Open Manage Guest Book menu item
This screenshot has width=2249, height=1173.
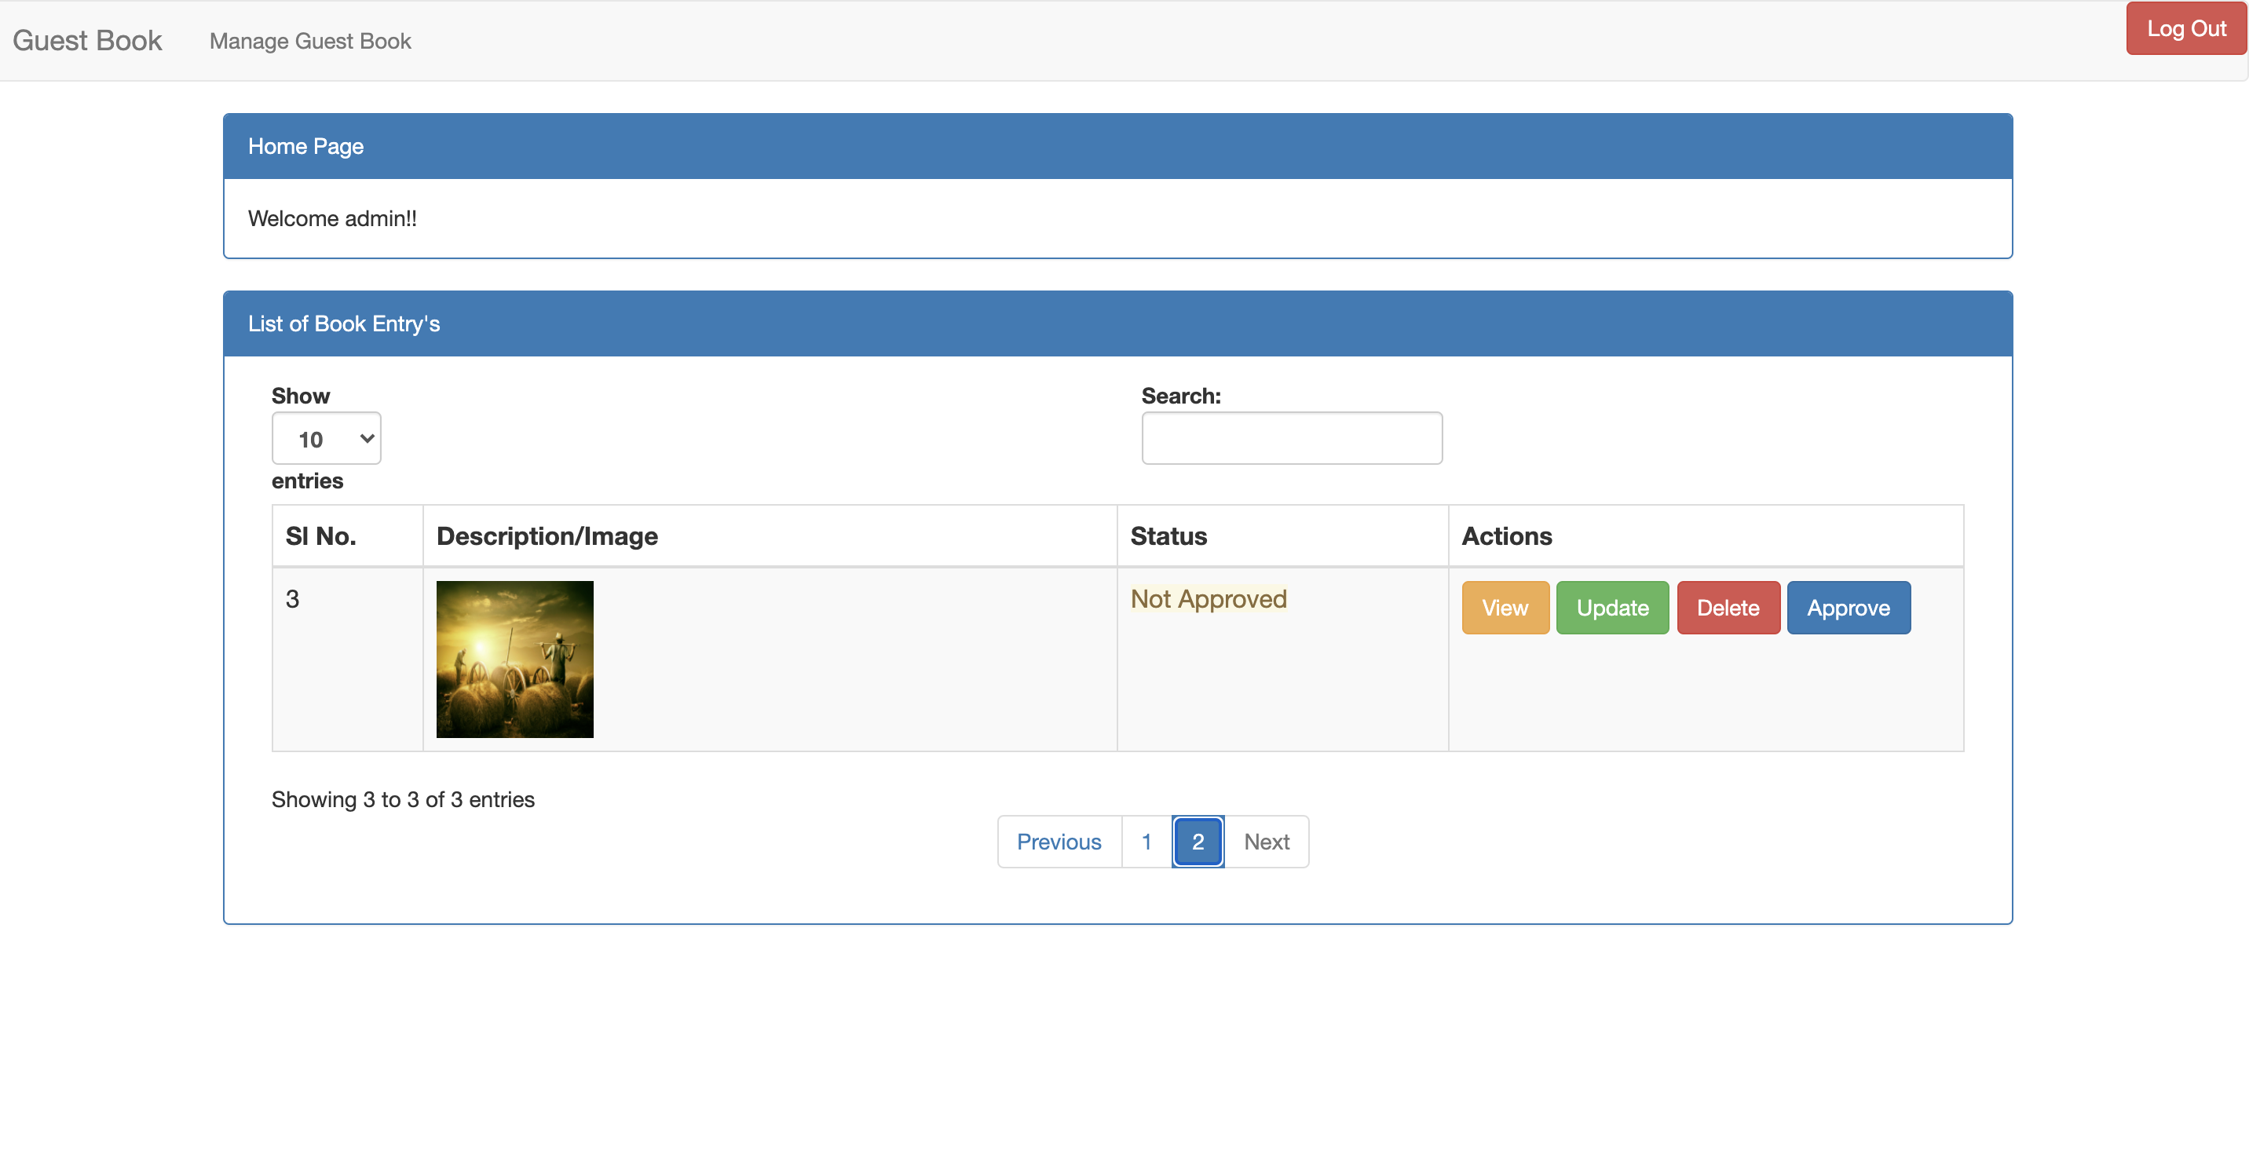tap(310, 41)
